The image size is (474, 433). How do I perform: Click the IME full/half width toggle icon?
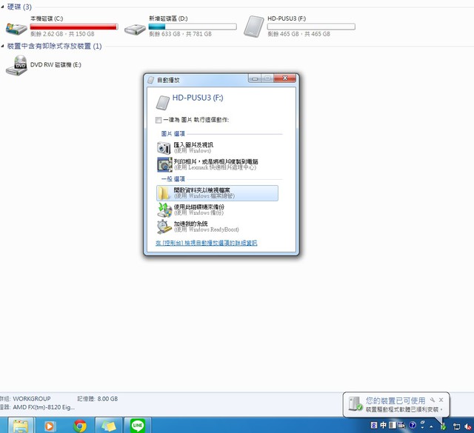coord(393,426)
